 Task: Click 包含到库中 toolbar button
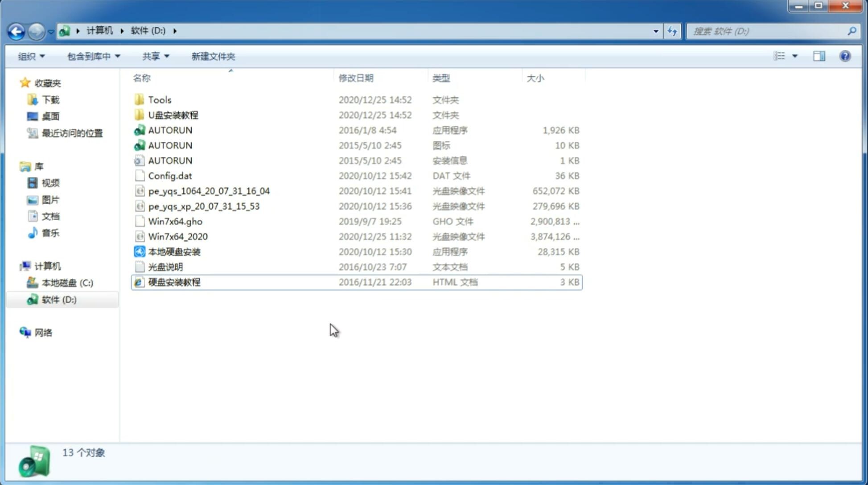(91, 56)
